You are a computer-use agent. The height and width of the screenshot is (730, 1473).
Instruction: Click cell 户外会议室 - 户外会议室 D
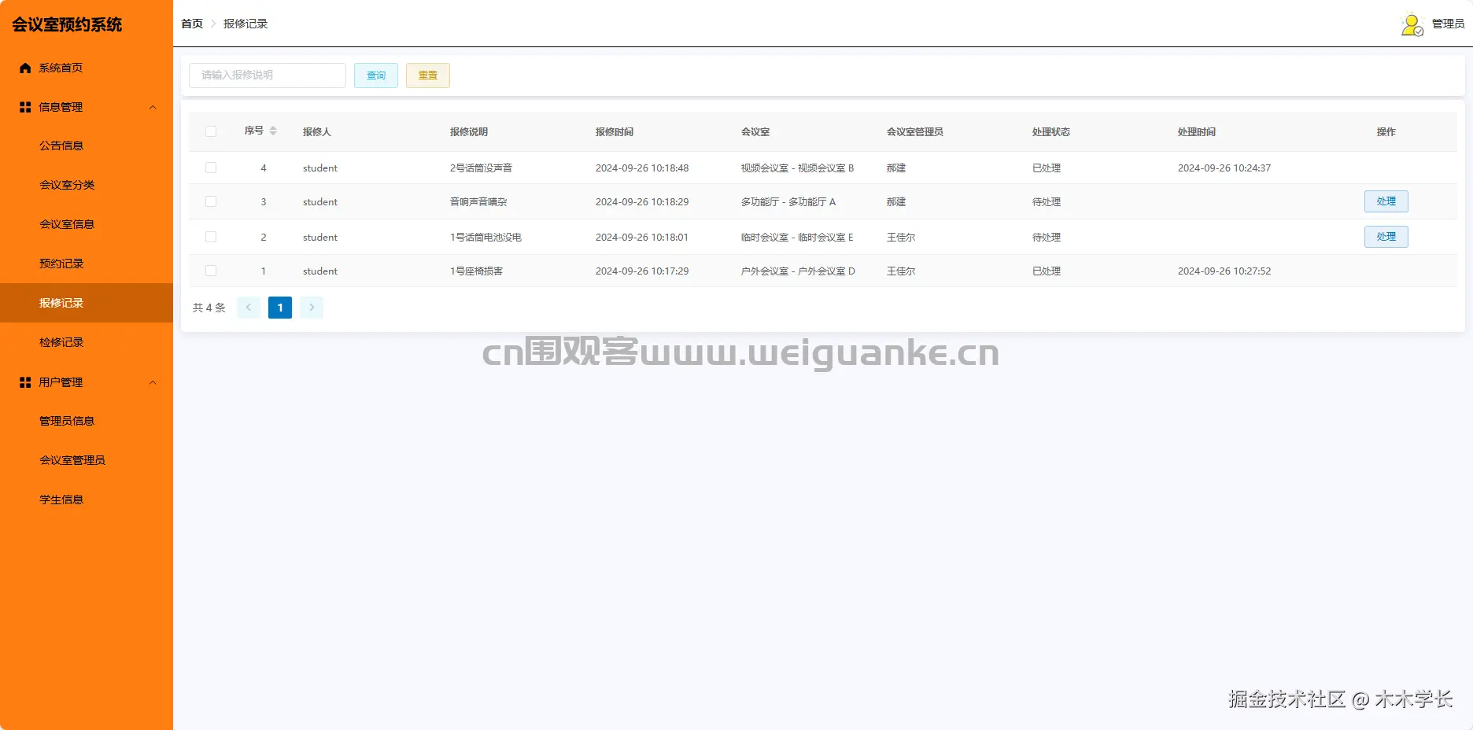[x=798, y=271]
